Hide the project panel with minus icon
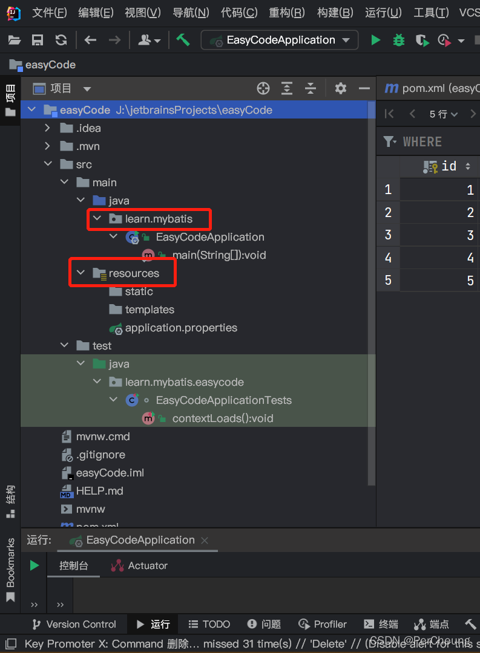The width and height of the screenshot is (480, 653). point(364,88)
